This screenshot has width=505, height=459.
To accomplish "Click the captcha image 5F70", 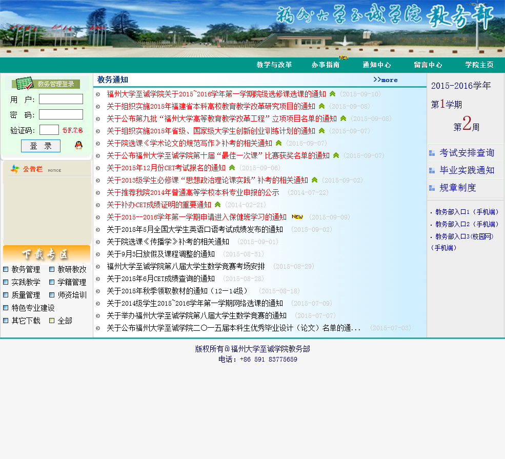I will click(x=72, y=130).
